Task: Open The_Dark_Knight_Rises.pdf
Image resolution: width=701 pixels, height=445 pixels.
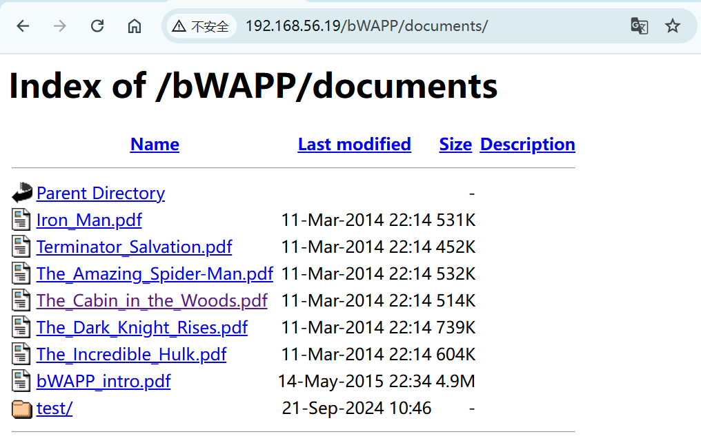Action: [142, 327]
